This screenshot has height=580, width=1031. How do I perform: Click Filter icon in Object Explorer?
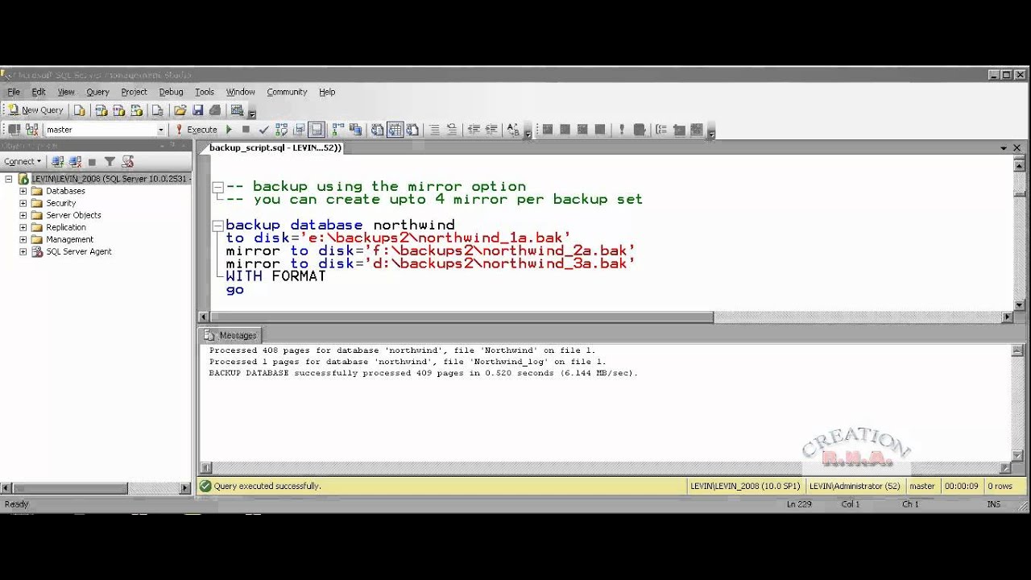click(110, 161)
